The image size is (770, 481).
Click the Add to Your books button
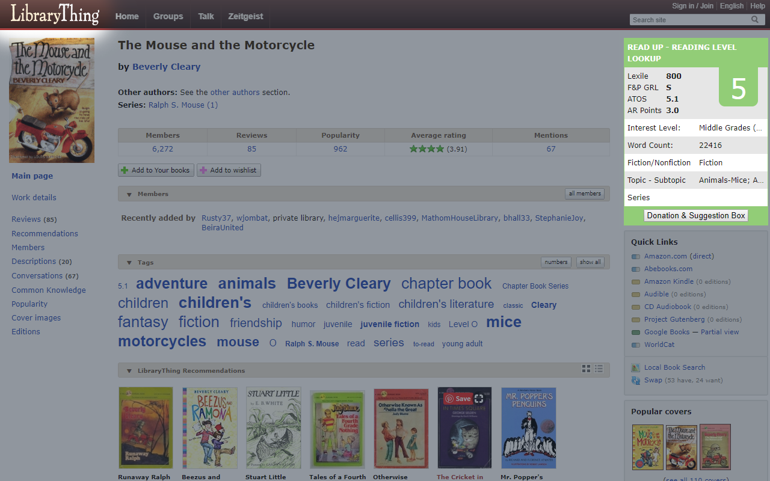[156, 170]
